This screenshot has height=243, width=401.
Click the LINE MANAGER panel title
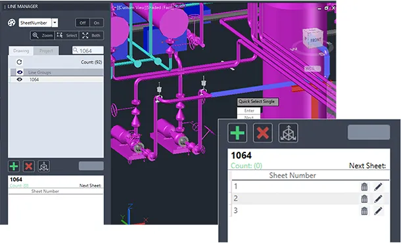22,7
